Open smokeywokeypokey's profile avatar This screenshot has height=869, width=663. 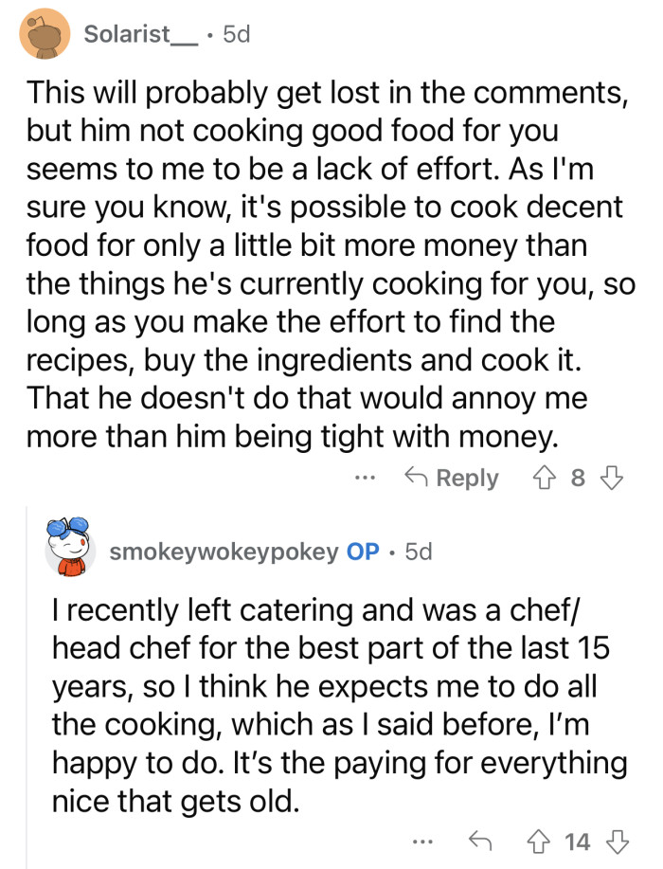coord(69,550)
